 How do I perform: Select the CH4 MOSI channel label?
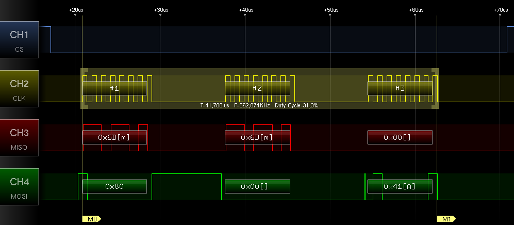(20, 187)
